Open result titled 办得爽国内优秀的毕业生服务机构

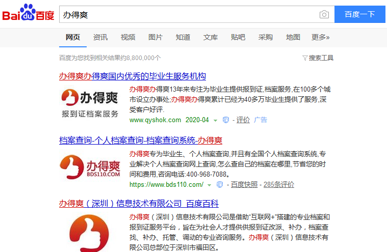point(133,76)
